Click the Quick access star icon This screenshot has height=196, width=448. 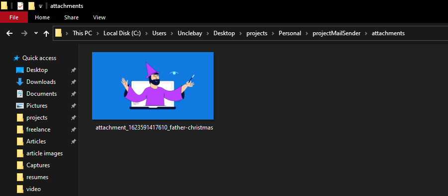(x=16, y=58)
